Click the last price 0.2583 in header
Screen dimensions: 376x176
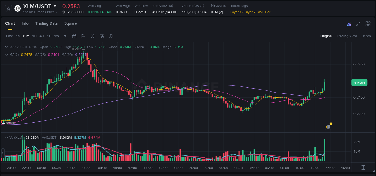[71, 6]
